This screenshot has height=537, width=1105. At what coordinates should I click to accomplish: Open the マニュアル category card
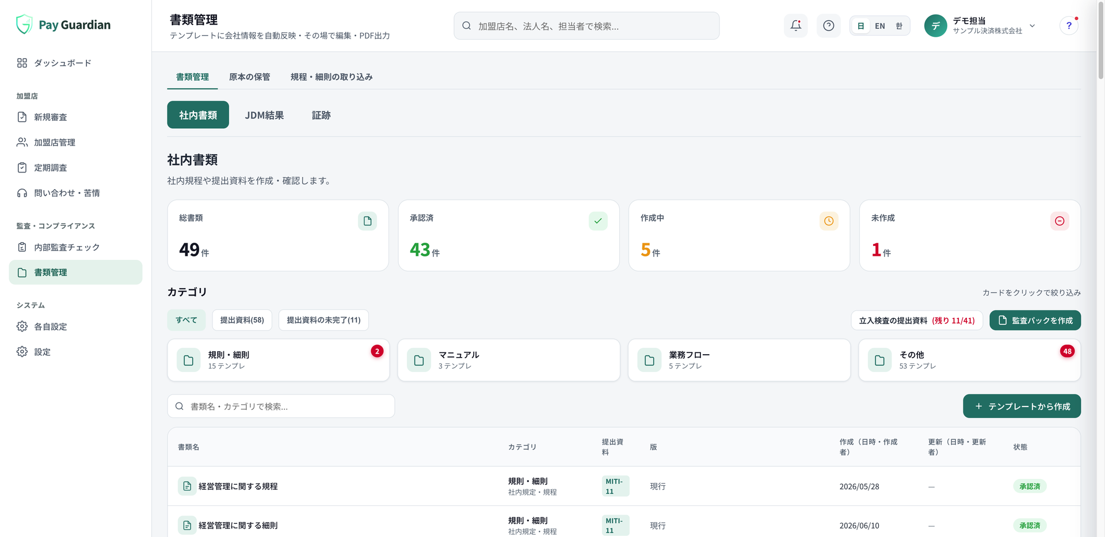(x=509, y=360)
